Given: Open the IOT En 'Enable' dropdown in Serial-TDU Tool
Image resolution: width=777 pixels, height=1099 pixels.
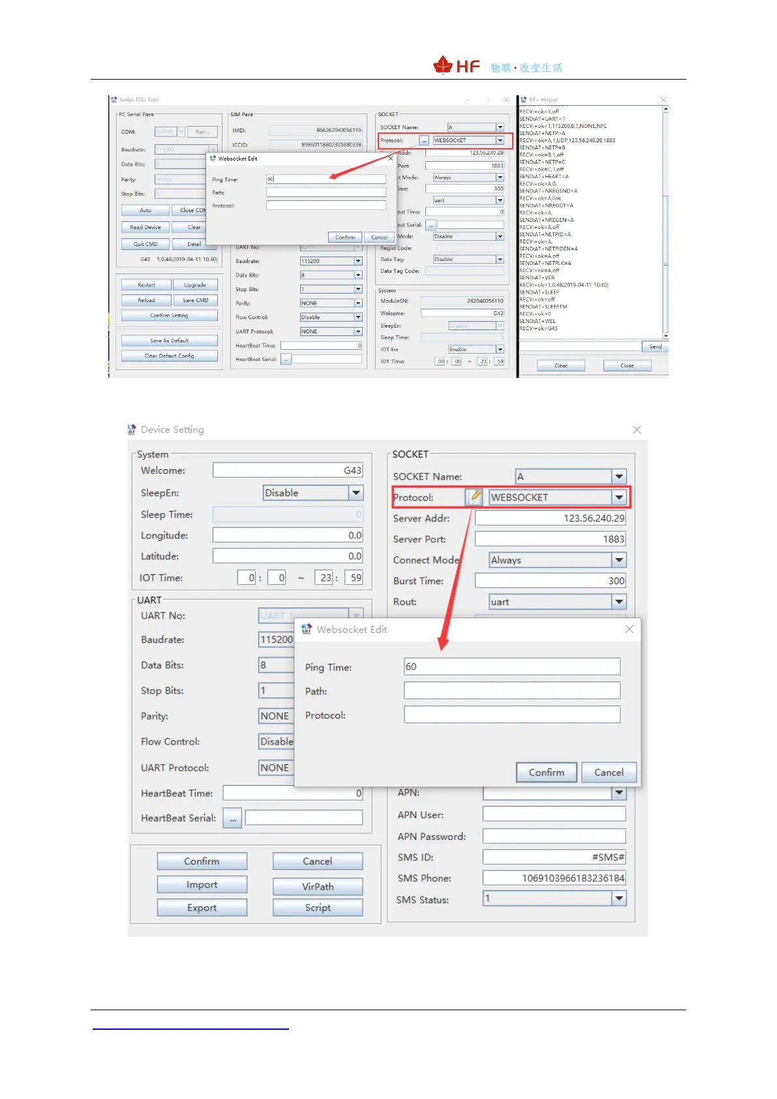Looking at the screenshot, I should pos(500,349).
